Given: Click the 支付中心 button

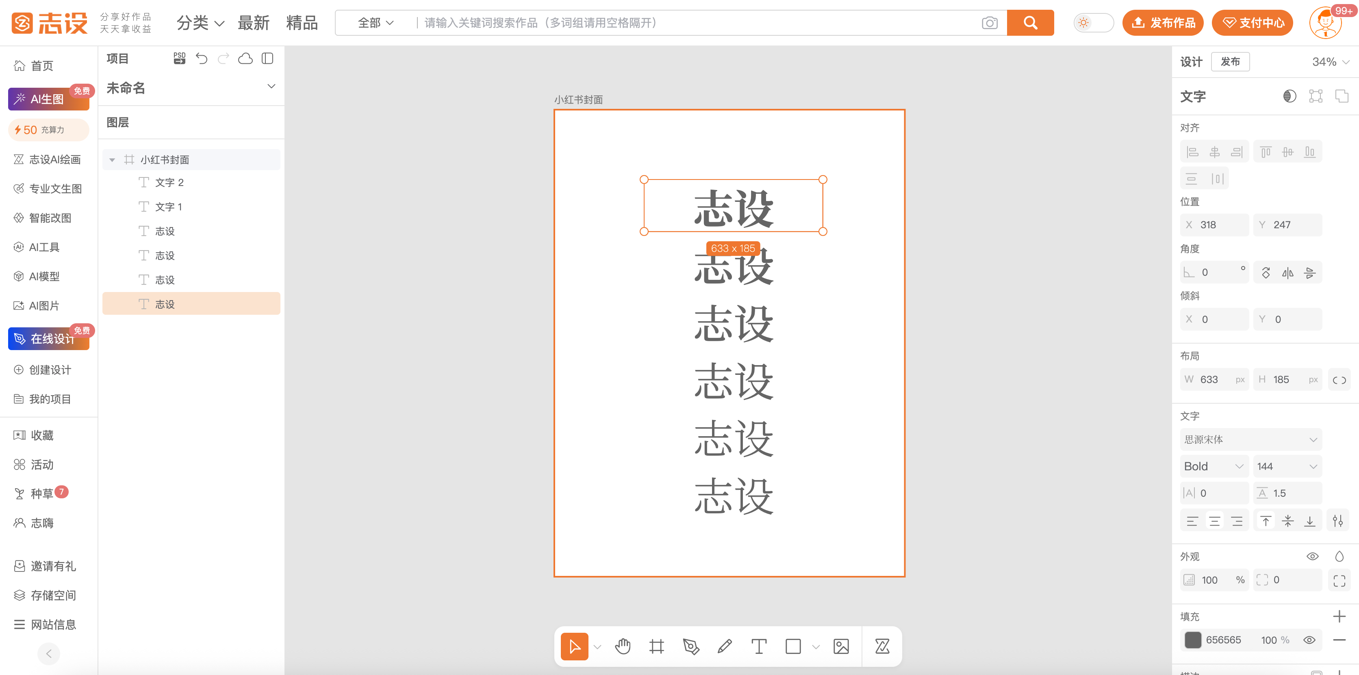Looking at the screenshot, I should tap(1252, 23).
